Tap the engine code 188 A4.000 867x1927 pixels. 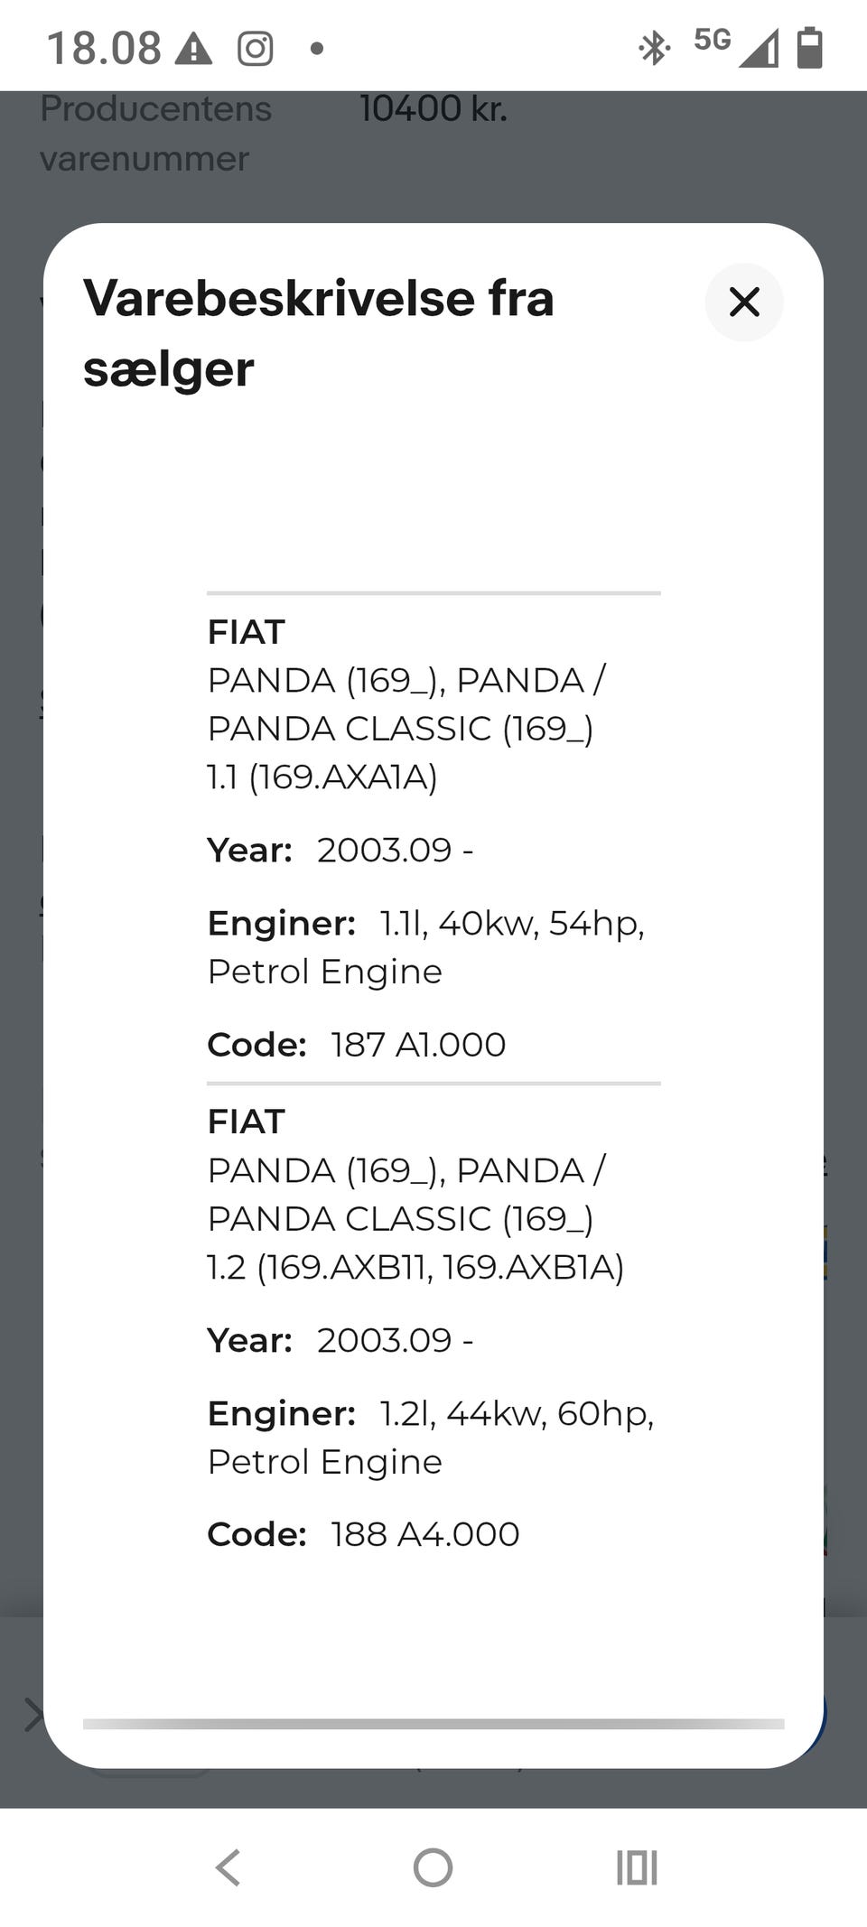pyautogui.click(x=424, y=1534)
